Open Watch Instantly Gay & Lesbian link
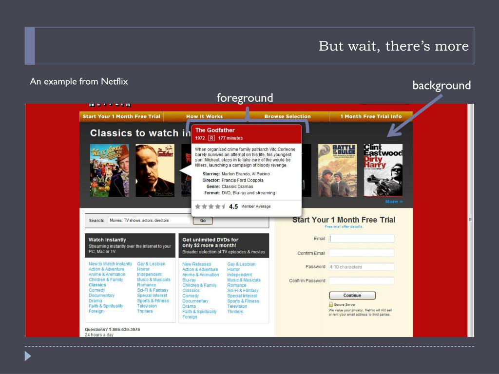Image resolution: width=499 pixels, height=374 pixels. click(151, 264)
